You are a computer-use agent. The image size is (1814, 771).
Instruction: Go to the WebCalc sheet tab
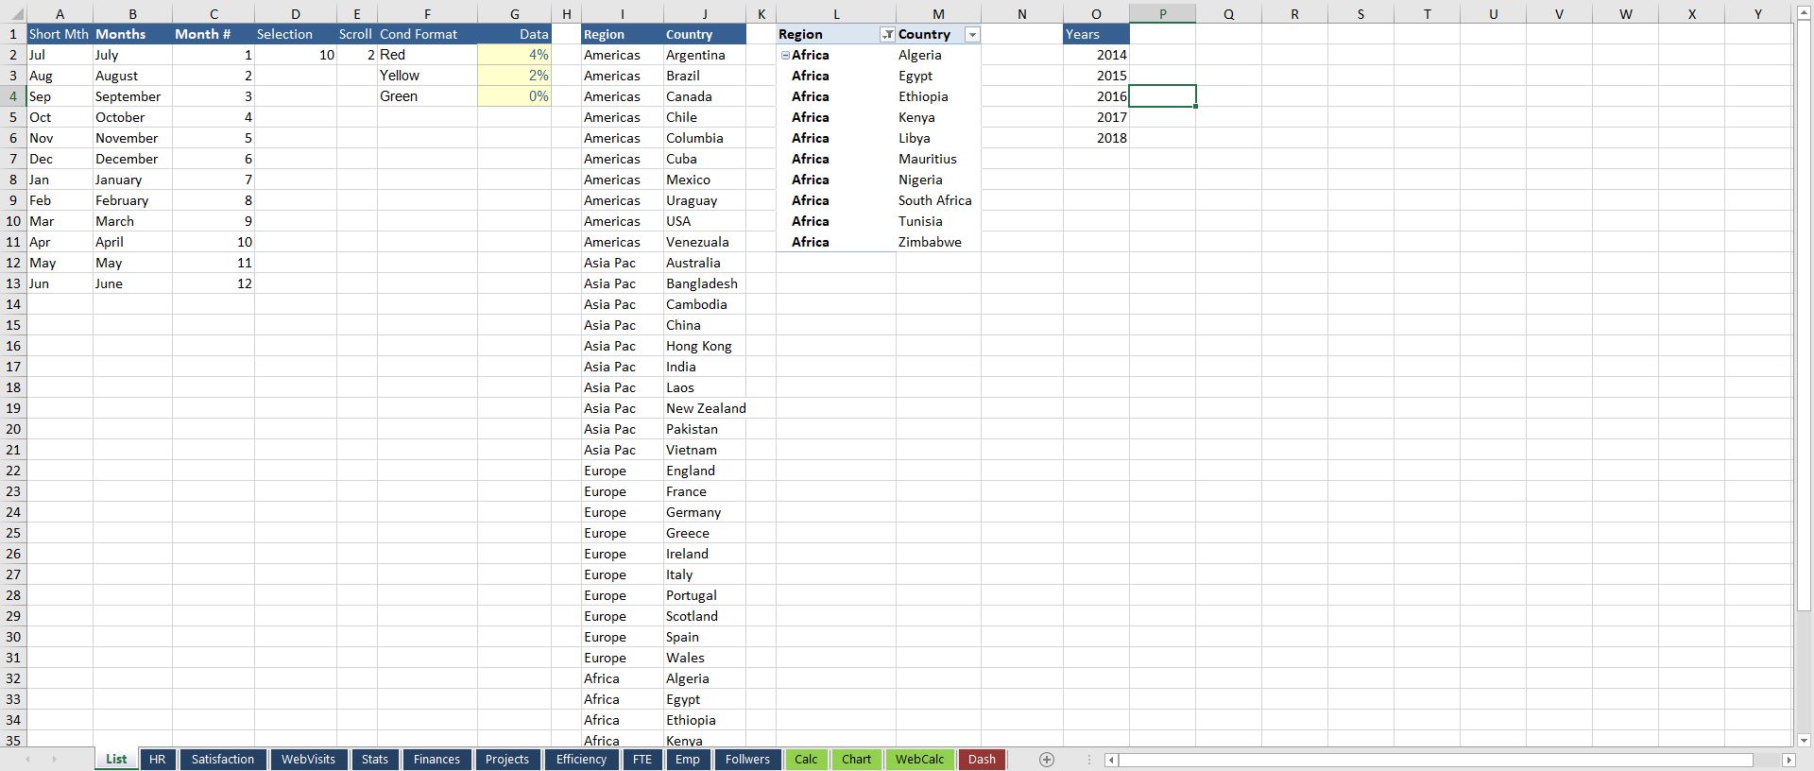[919, 760]
